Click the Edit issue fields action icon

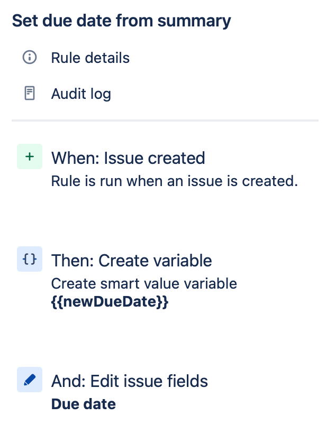[29, 380]
